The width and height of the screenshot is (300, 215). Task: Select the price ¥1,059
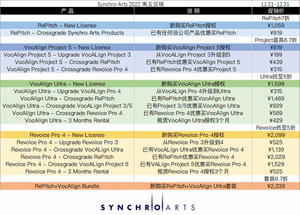pyautogui.click(x=276, y=25)
